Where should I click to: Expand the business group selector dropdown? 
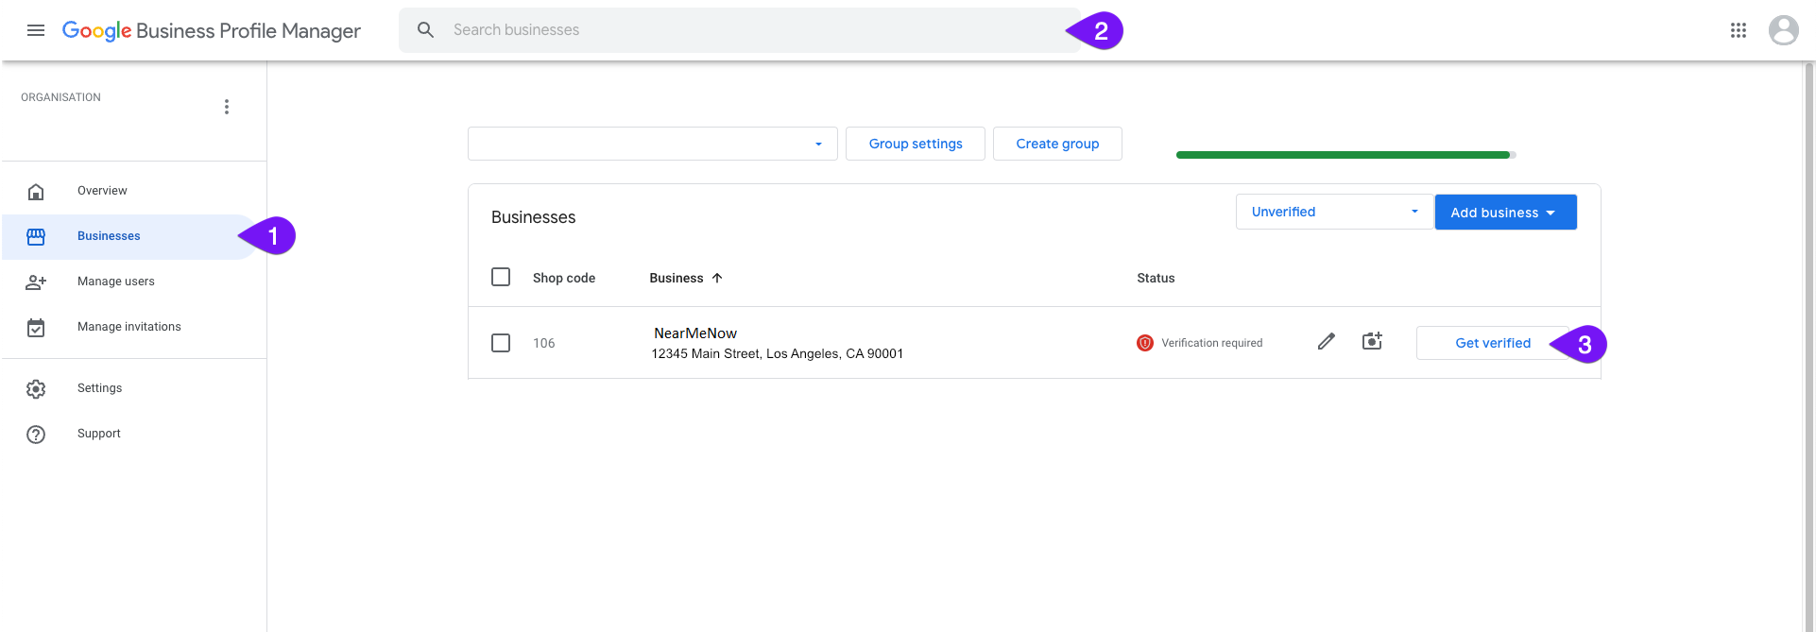(652, 144)
